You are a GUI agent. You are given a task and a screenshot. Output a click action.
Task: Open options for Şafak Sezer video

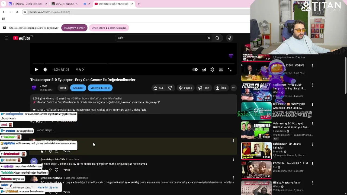[x=312, y=144]
